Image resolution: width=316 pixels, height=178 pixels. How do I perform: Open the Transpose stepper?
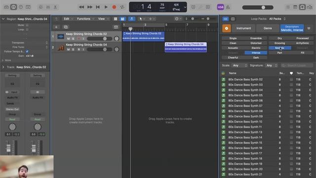tap(46, 43)
